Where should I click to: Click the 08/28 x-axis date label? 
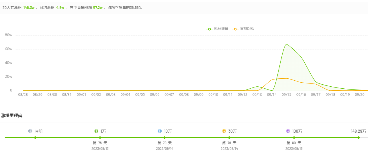click(23, 94)
